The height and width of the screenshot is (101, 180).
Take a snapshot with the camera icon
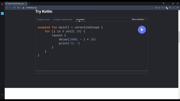[x=156, y=8]
